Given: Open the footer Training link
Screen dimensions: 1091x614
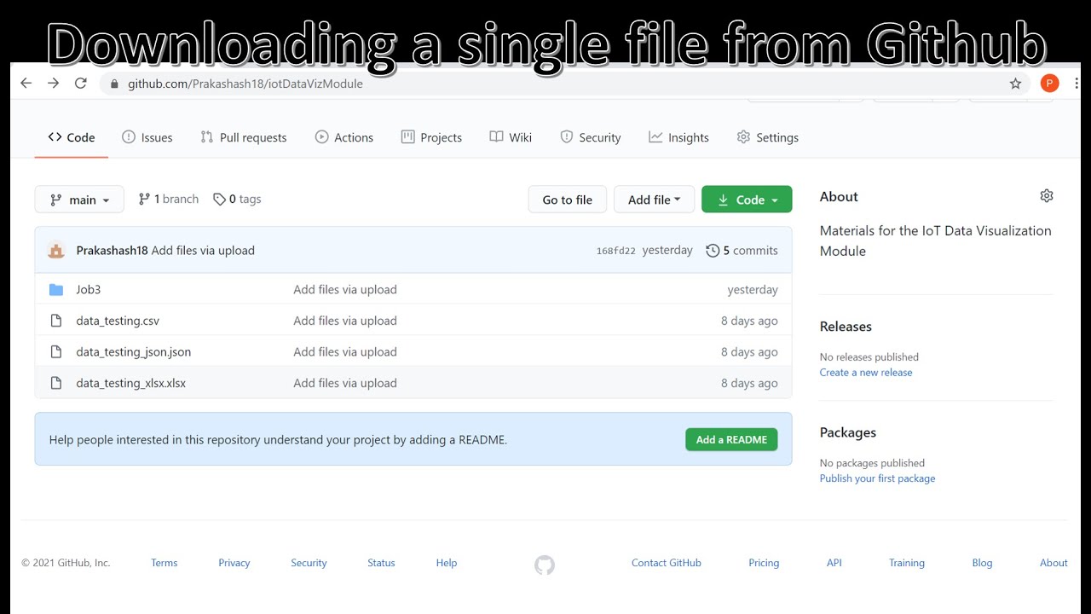Looking at the screenshot, I should tap(907, 563).
